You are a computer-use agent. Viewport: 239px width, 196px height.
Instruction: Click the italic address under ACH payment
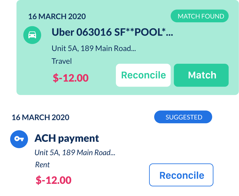(75, 153)
